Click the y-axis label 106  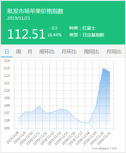point(7,121)
